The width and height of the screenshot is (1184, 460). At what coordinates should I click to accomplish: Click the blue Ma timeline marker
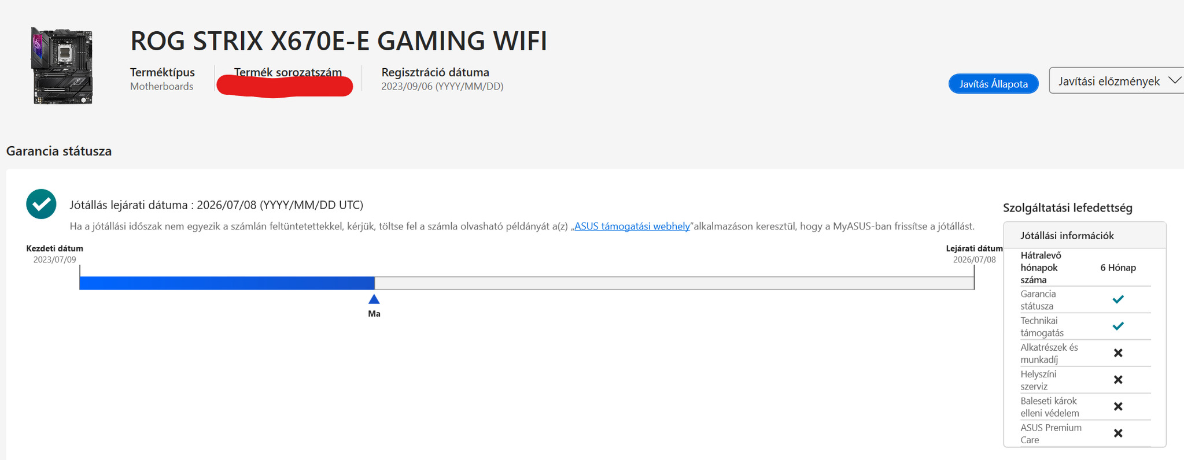[374, 299]
